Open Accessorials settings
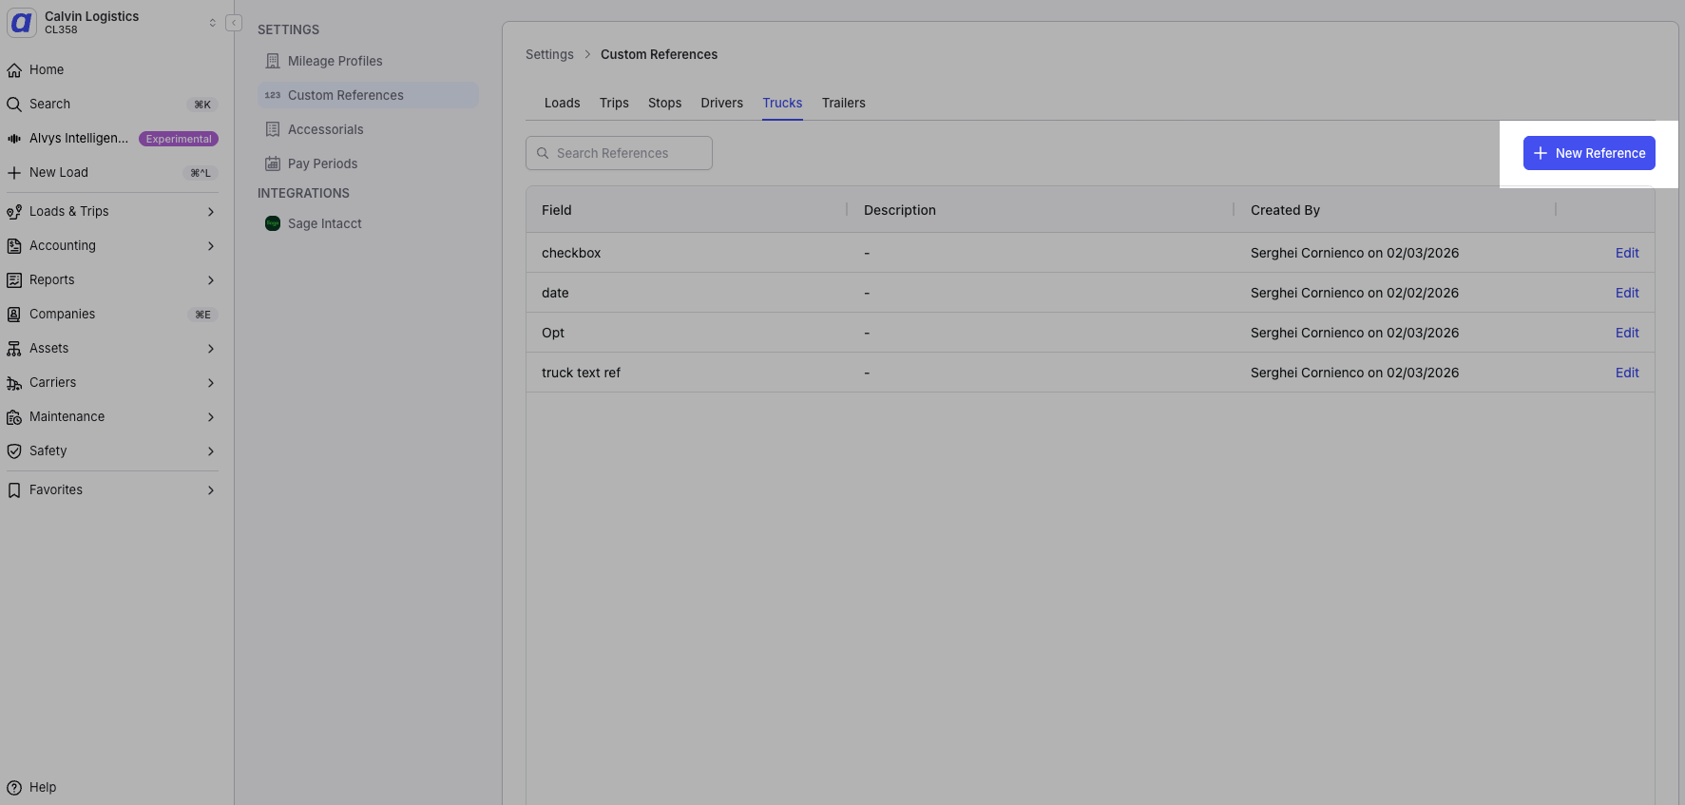Viewport: 1685px width, 805px height. pos(367,129)
